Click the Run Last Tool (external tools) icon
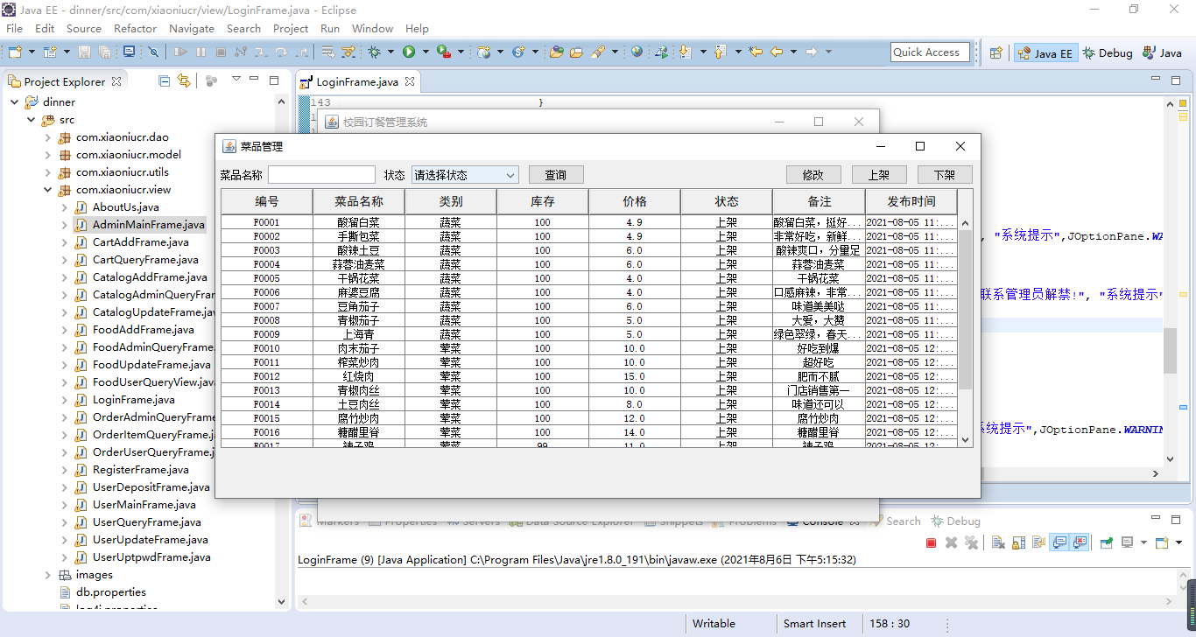This screenshot has width=1196, height=637. pos(444,52)
